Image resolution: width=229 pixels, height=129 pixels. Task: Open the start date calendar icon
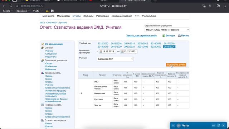click(101, 52)
